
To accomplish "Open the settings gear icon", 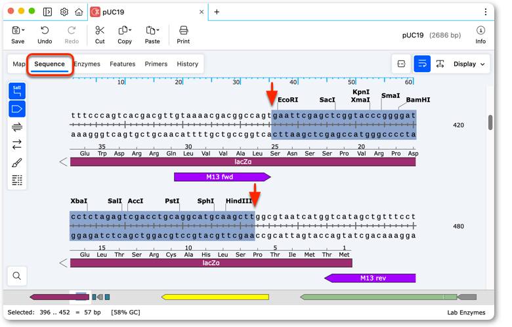I will click(64, 12).
